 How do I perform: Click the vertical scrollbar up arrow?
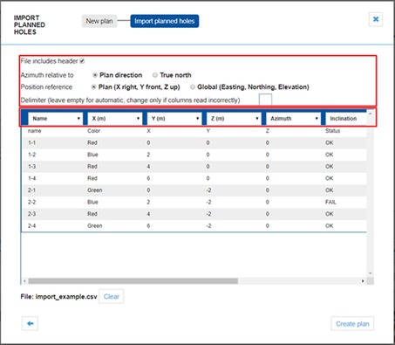371,114
